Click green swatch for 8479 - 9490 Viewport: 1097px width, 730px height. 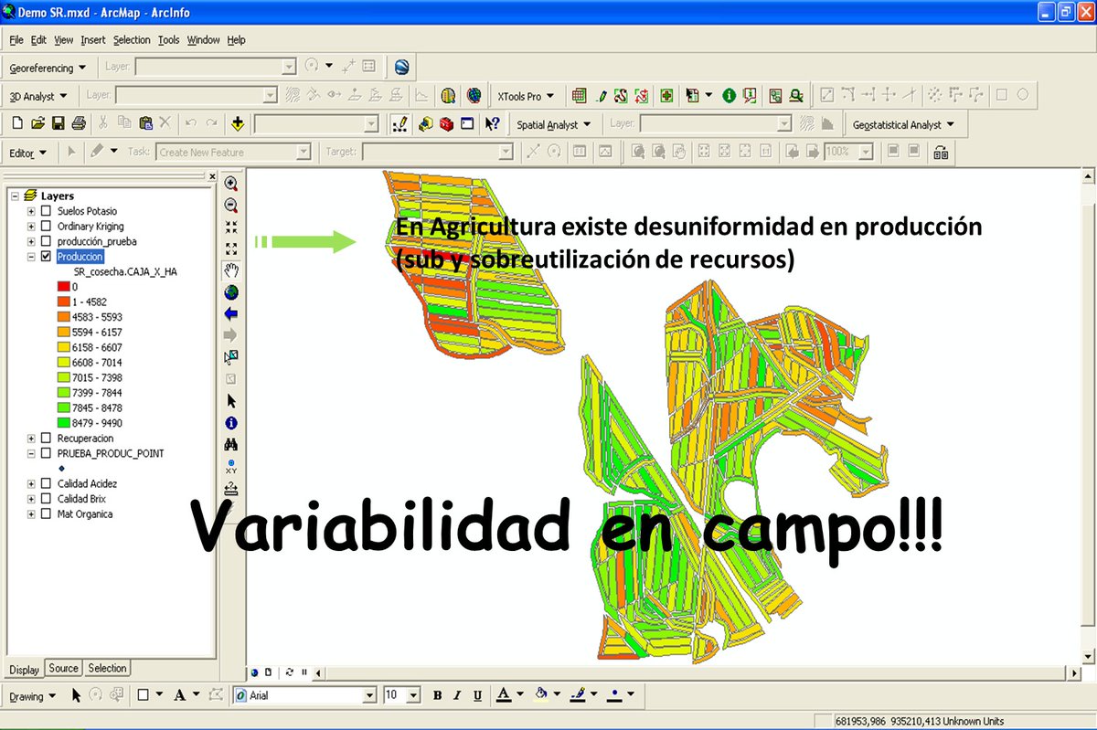(x=63, y=423)
